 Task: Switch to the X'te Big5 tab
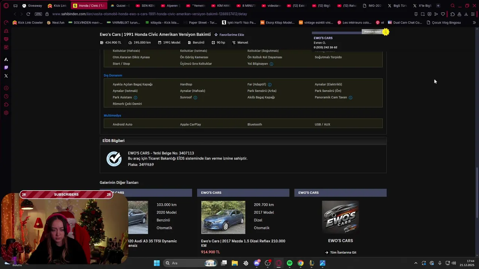pyautogui.click(x=422, y=6)
